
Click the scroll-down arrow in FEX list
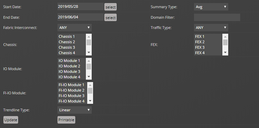pos(225,52)
